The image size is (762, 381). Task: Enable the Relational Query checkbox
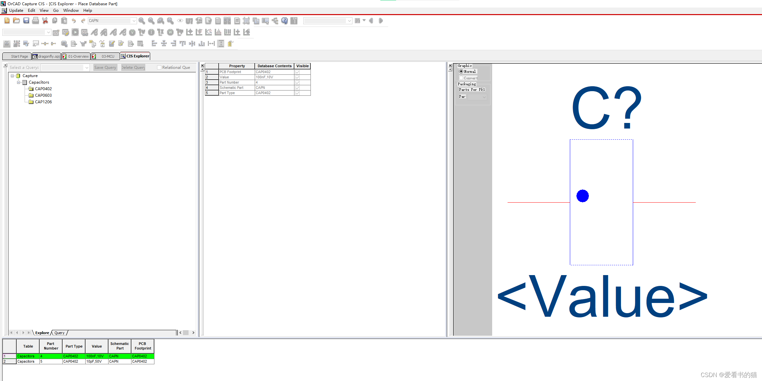(x=159, y=67)
